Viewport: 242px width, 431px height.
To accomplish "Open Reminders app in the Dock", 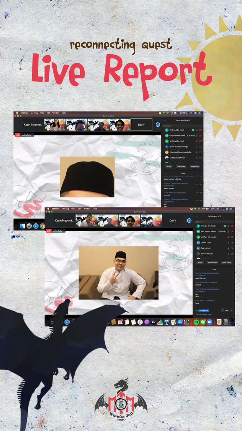I will click(x=127, y=322).
